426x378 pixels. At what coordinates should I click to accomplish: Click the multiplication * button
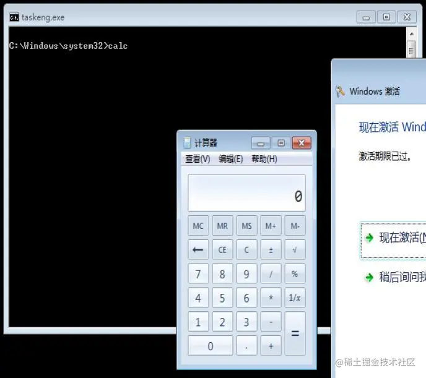tap(271, 298)
